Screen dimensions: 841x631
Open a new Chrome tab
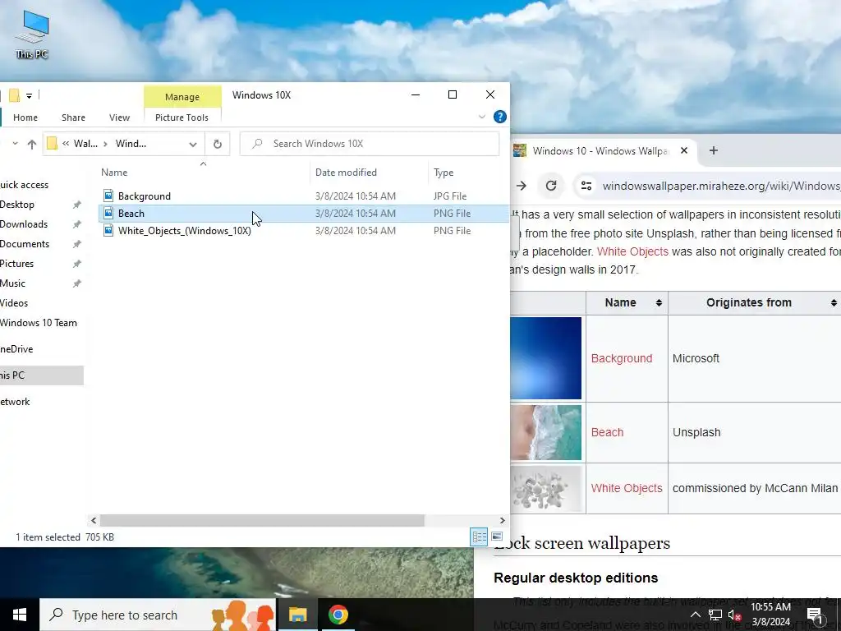click(x=714, y=151)
